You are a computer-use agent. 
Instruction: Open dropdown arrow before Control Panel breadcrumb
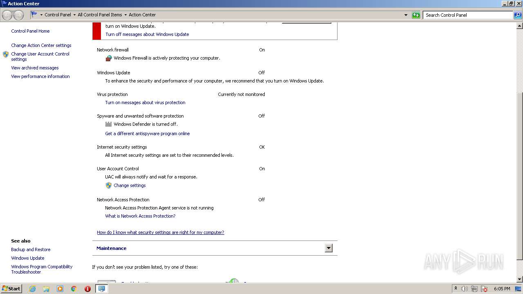(41, 15)
